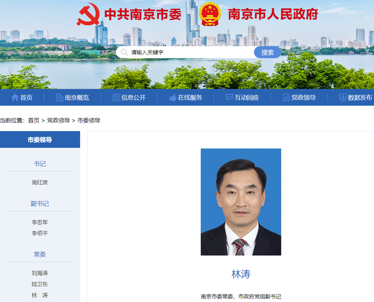Select 李忠军 under 副书记
The image size is (374, 302).
point(40,222)
